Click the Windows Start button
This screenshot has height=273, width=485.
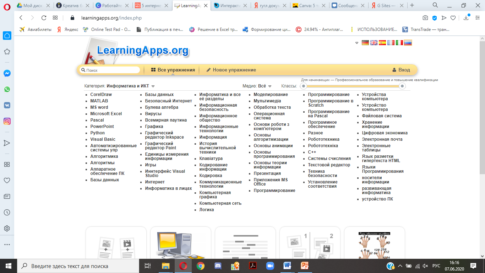point(9,266)
